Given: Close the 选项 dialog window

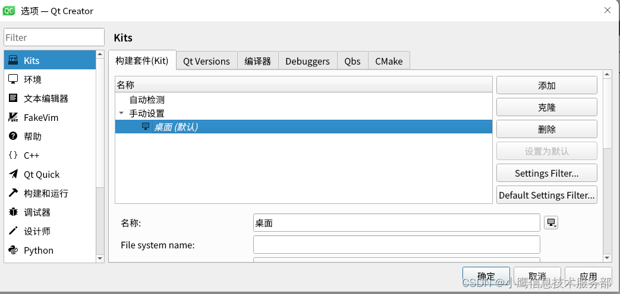Looking at the screenshot, I should click(x=608, y=11).
